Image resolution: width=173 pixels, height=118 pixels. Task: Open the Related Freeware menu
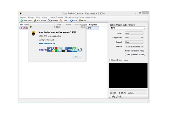click(56, 17)
